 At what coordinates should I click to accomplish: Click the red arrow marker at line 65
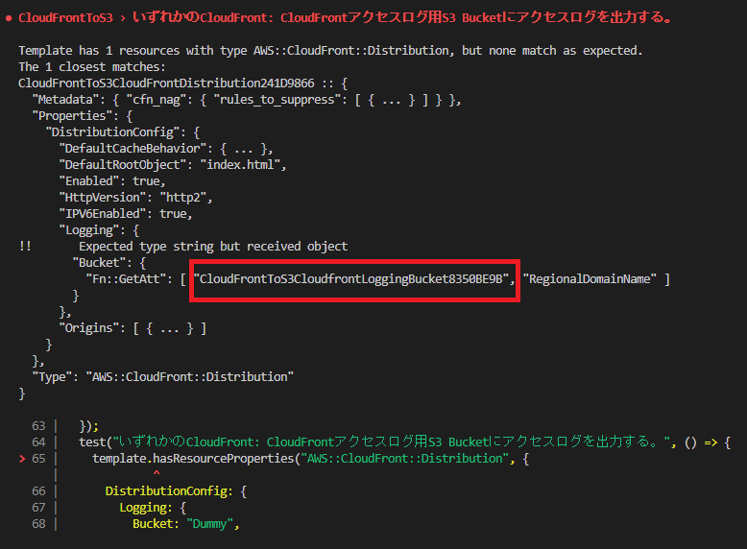(22, 459)
